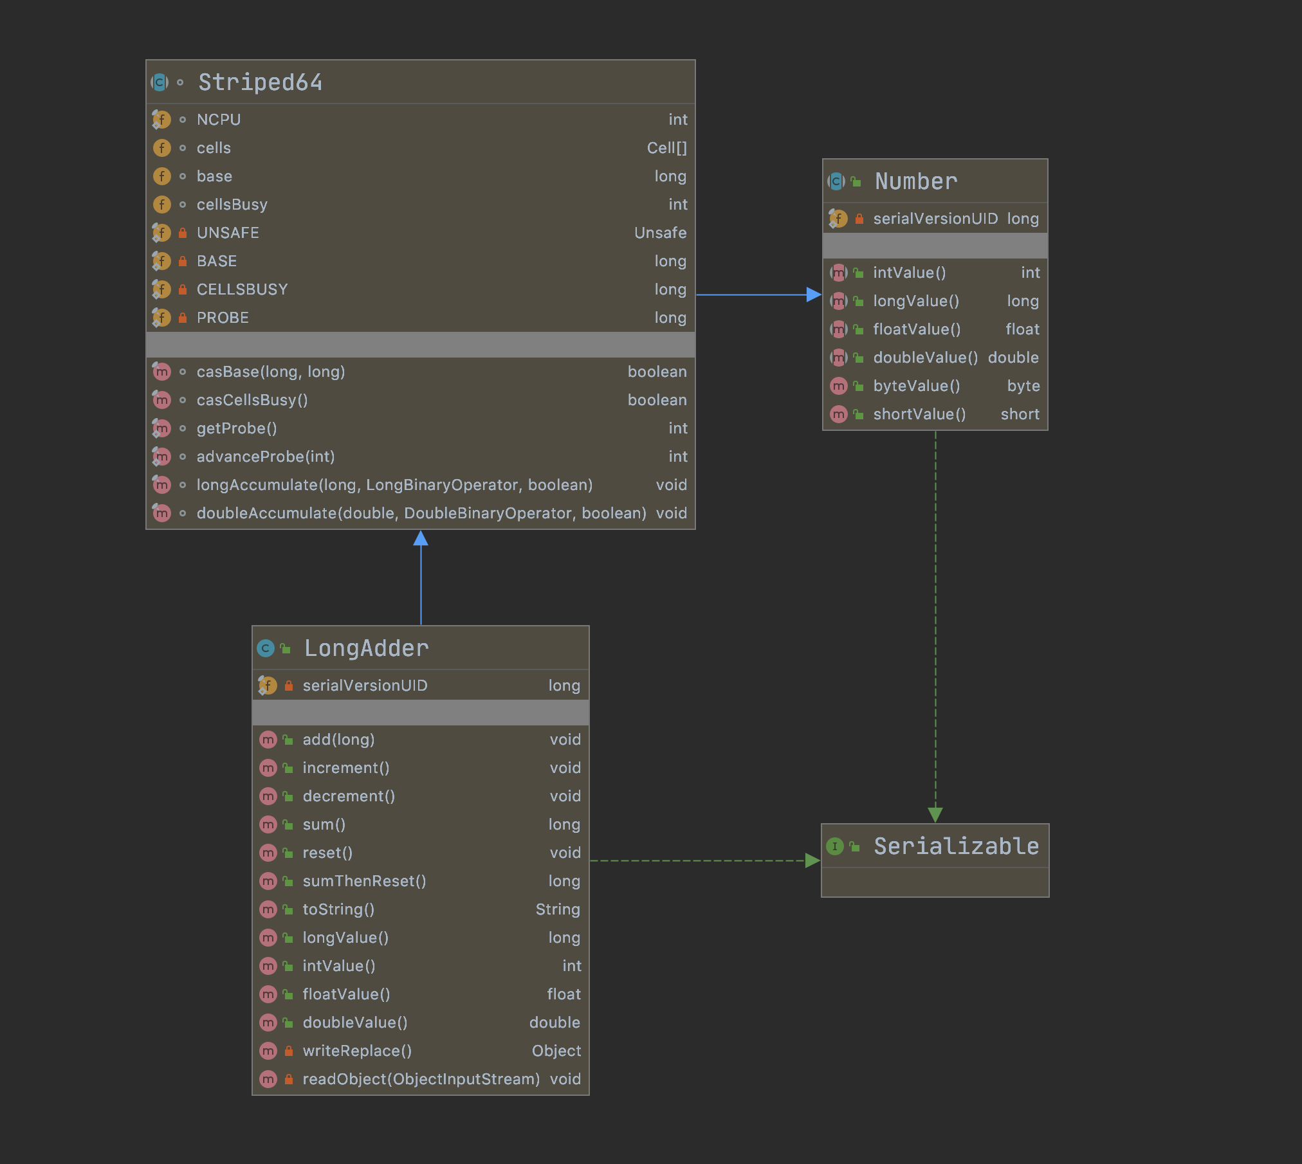1302x1164 pixels.
Task: Select the Striped64 class header
Action: click(x=260, y=82)
